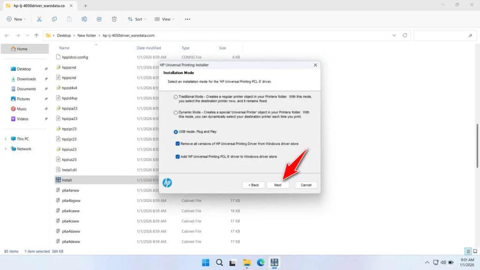Image resolution: width=480 pixels, height=270 pixels.
Task: Open the Sort dropdown menu
Action: [x=136, y=19]
